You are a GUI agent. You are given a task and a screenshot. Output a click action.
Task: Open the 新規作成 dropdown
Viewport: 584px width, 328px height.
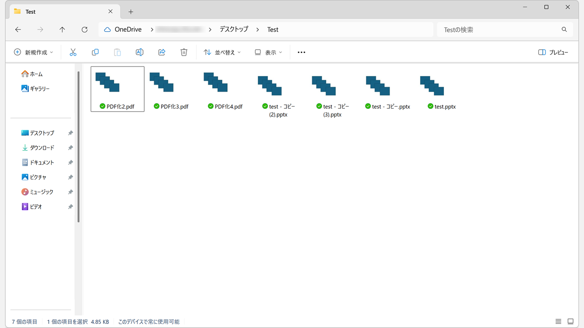34,52
